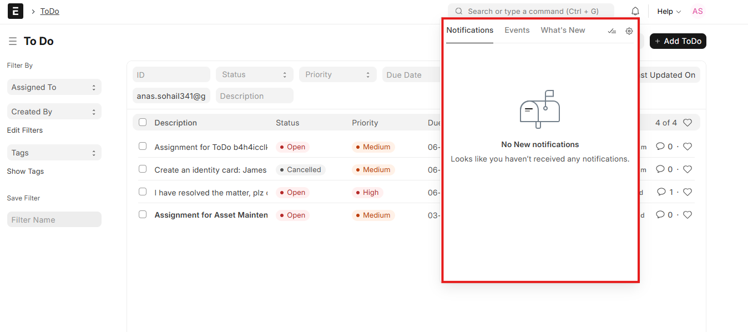The height and width of the screenshot is (332, 748).
Task: Mark all notifications as read icon
Action: pos(612,31)
